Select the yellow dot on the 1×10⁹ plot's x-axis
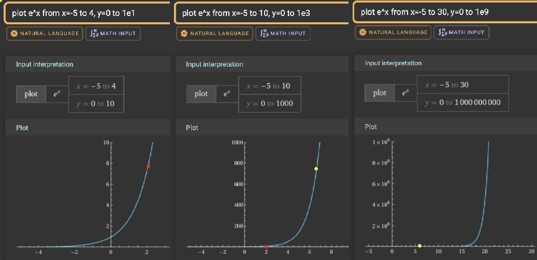 [x=420, y=246]
